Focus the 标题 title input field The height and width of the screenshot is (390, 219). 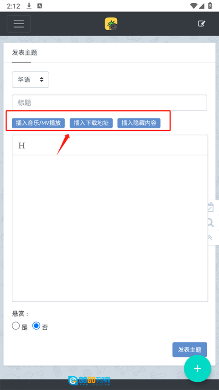click(x=109, y=103)
